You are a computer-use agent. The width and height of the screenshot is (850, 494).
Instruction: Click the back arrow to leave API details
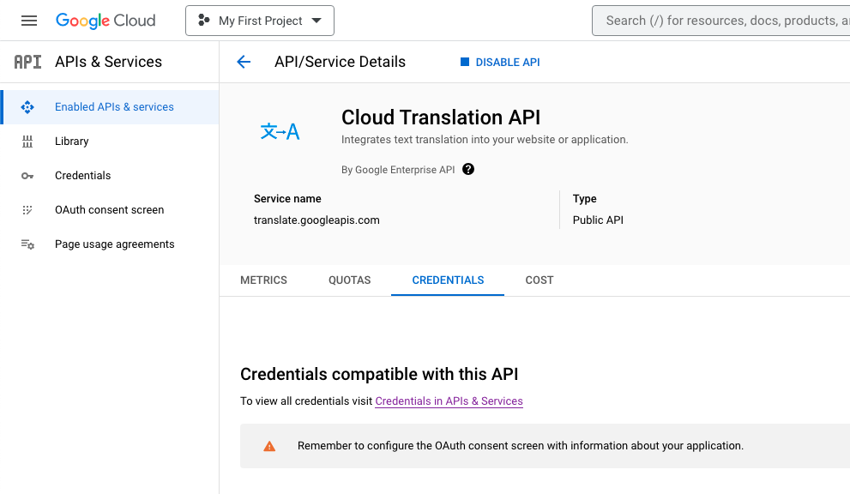point(244,61)
